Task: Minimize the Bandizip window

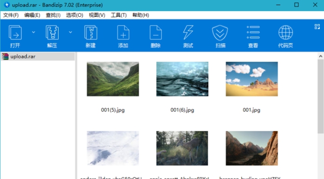Action: pyautogui.click(x=278, y=5)
